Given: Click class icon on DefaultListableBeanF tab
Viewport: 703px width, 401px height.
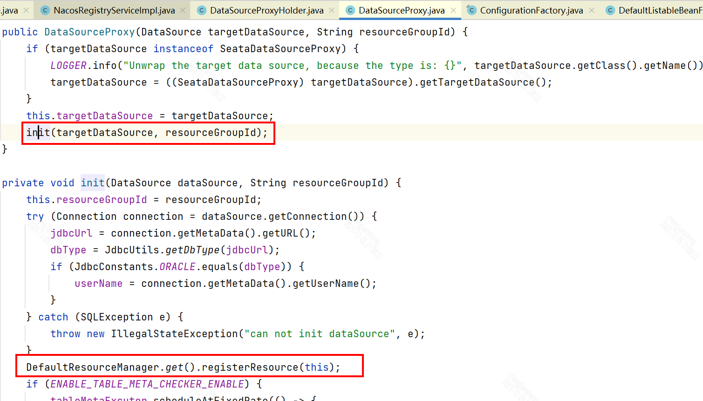Looking at the screenshot, I should point(610,10).
